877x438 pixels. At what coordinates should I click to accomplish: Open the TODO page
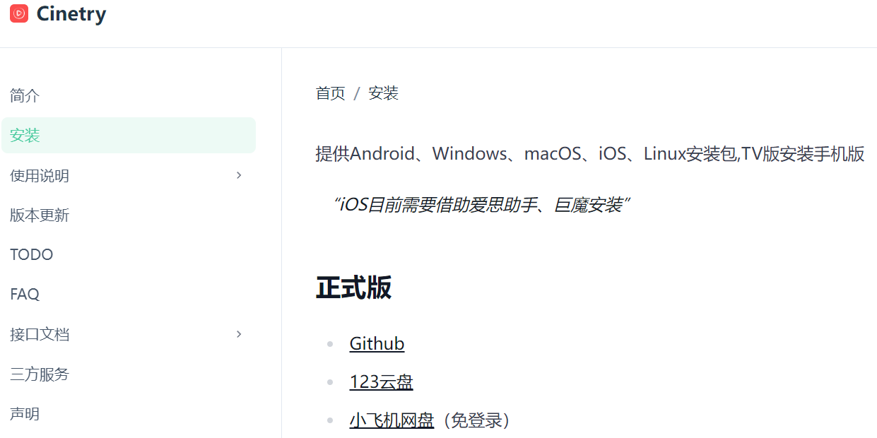(32, 254)
